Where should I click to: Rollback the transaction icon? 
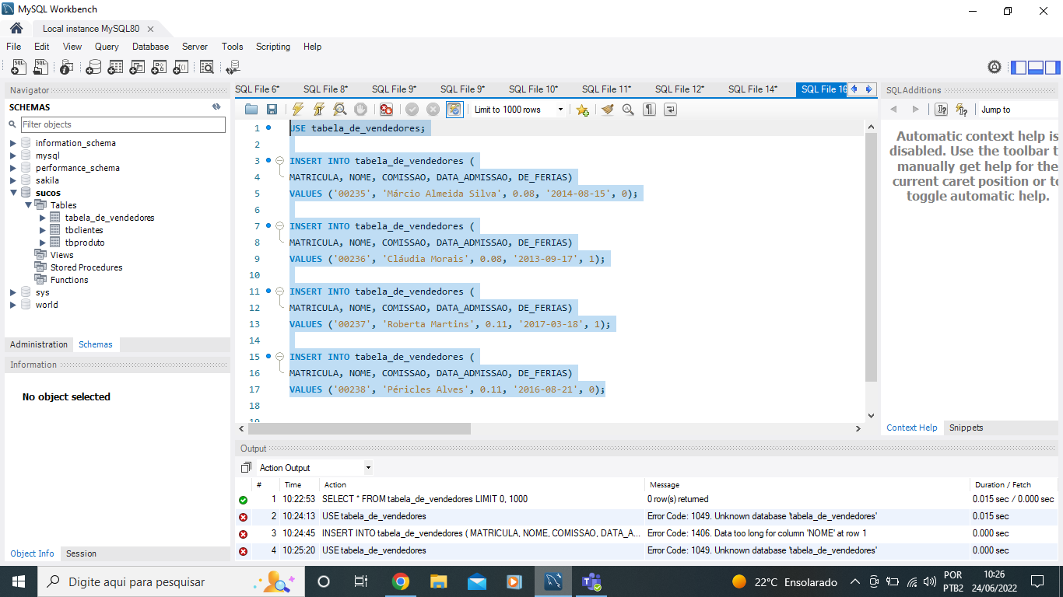point(433,110)
